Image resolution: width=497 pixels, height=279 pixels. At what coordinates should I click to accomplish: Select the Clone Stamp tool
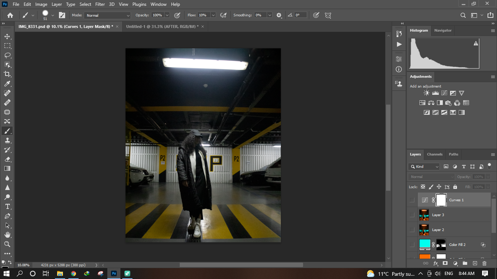click(7, 140)
